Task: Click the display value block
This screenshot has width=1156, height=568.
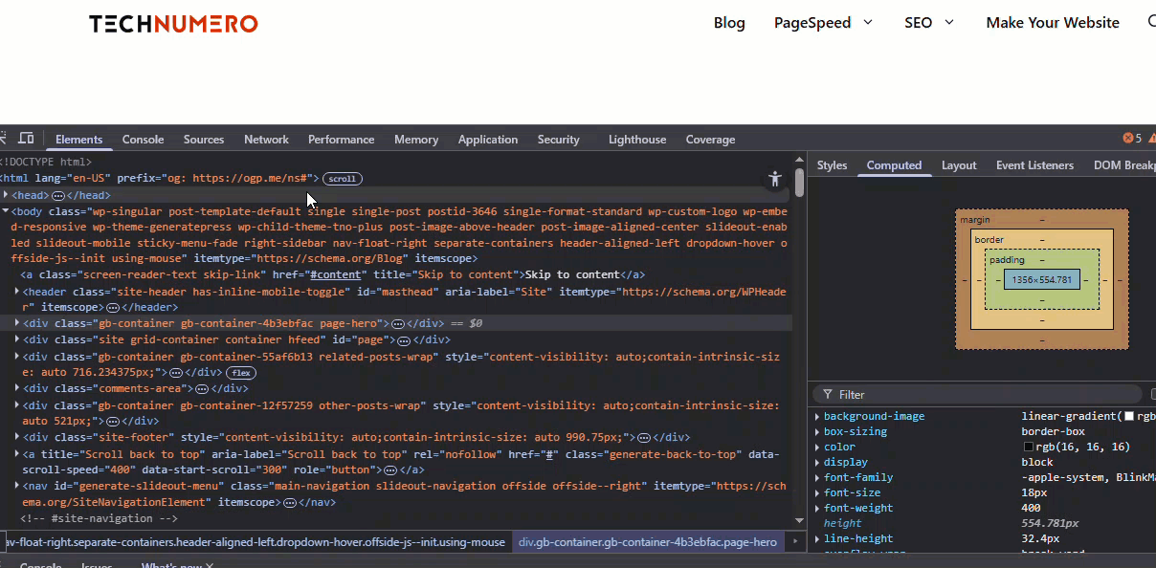Action: (1037, 463)
